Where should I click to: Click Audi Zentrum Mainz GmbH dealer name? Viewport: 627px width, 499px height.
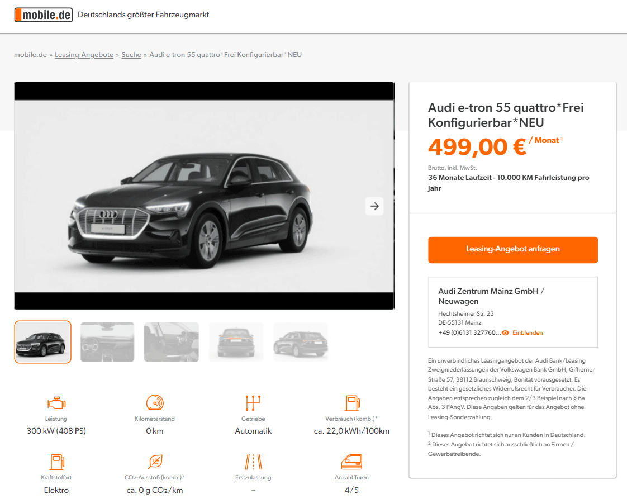491,296
